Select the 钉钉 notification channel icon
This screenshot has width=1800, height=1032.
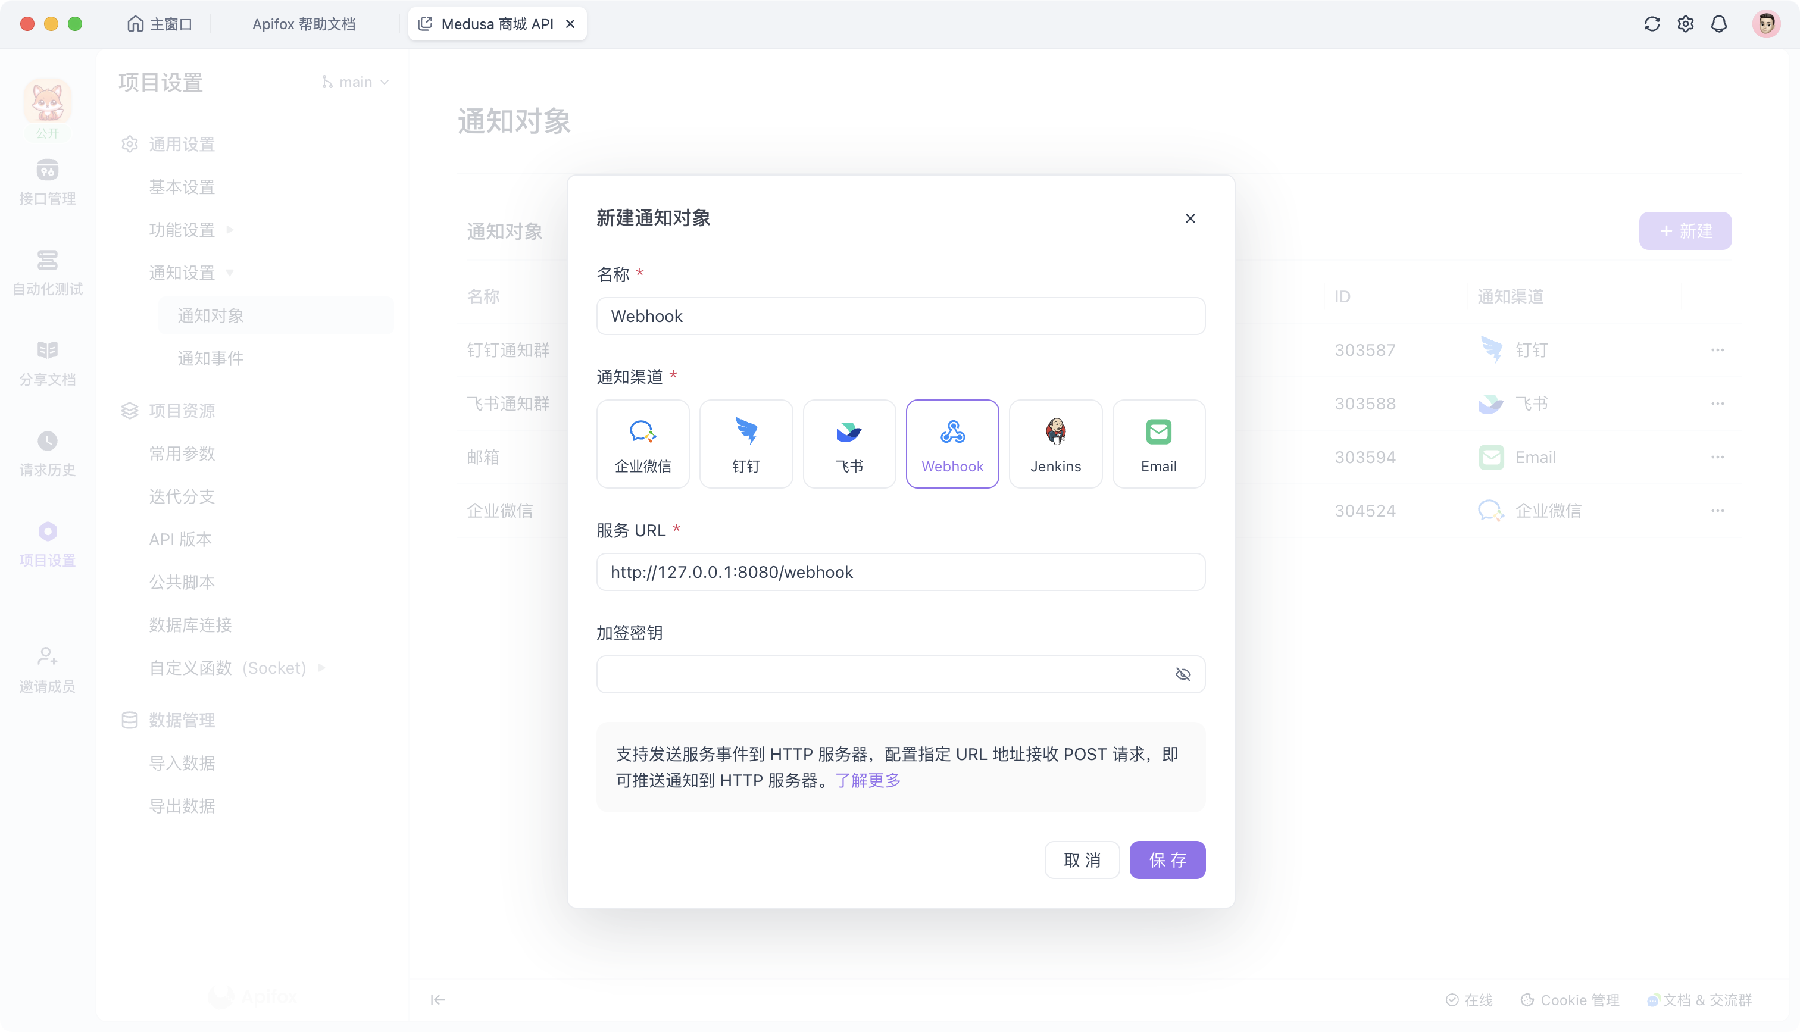745,443
